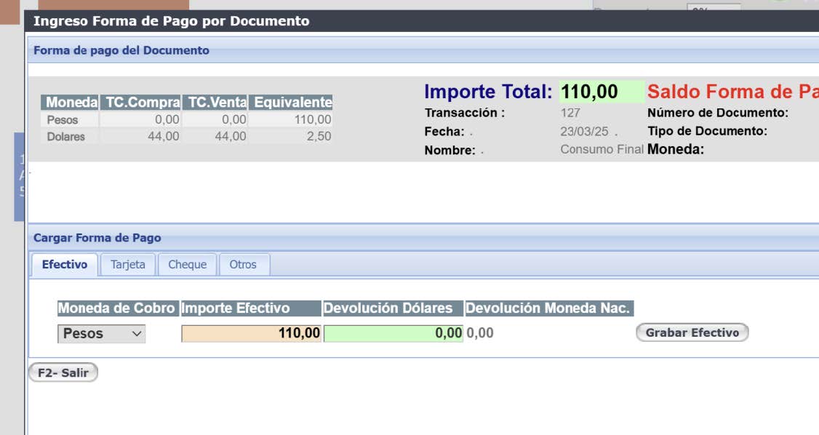819x435 pixels.
Task: Click the Equivalente column header
Action: [292, 103]
